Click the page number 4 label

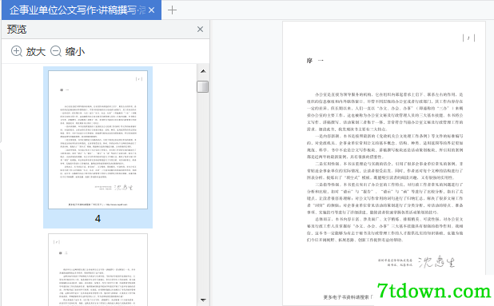click(98, 218)
